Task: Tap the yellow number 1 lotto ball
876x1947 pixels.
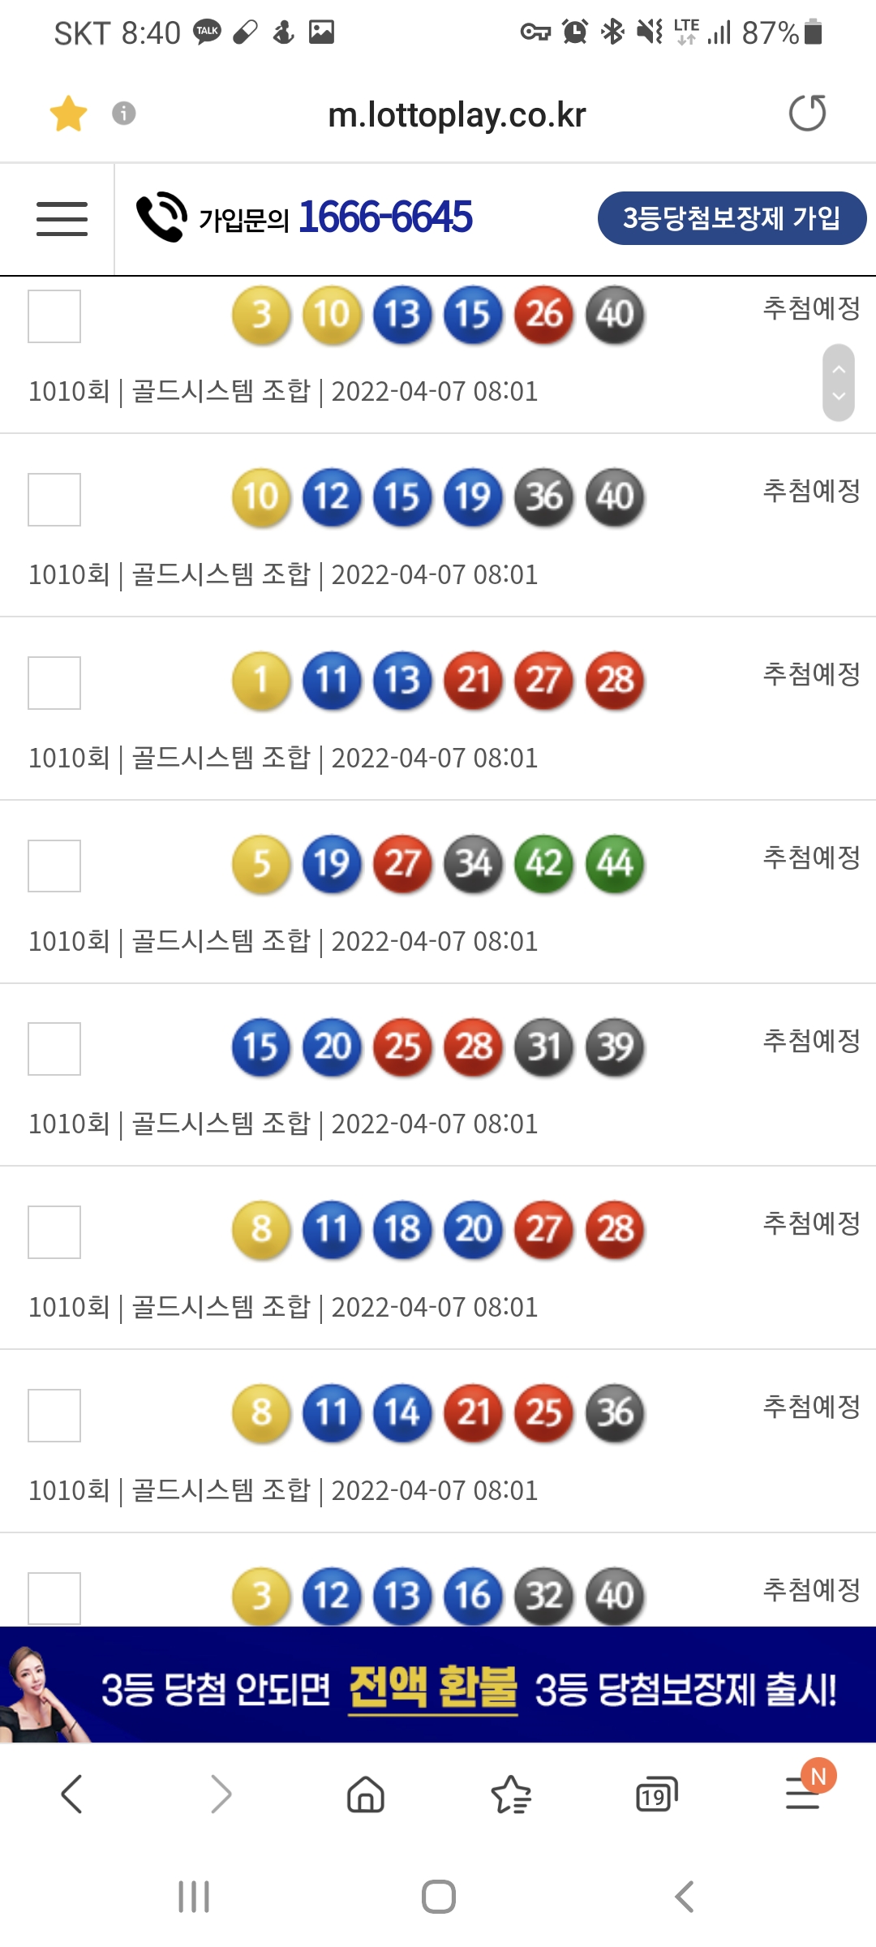Action: point(261,681)
